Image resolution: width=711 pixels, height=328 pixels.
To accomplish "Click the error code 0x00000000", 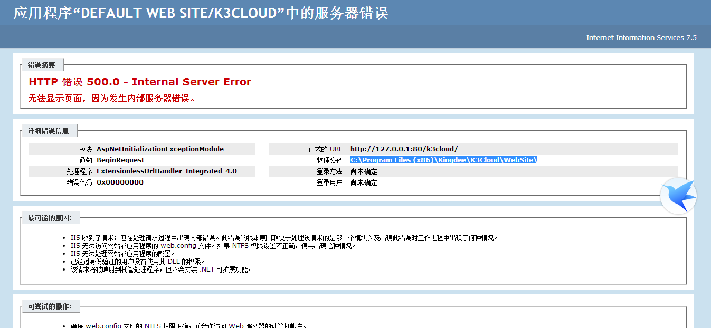I will (120, 182).
